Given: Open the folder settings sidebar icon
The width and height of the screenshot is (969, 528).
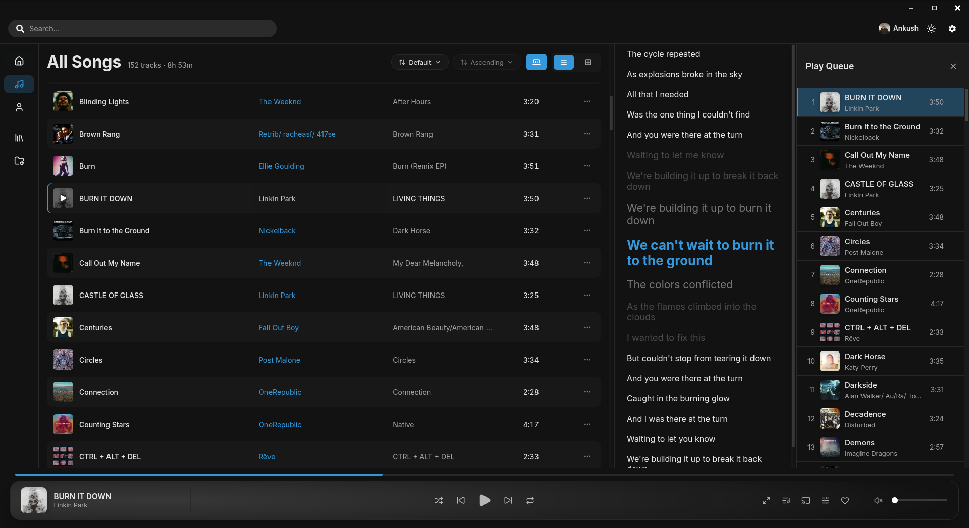Looking at the screenshot, I should [x=19, y=161].
